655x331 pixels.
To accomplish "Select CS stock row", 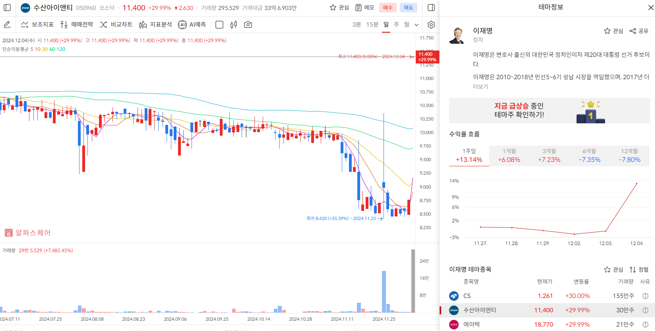I will (x=547, y=296).
